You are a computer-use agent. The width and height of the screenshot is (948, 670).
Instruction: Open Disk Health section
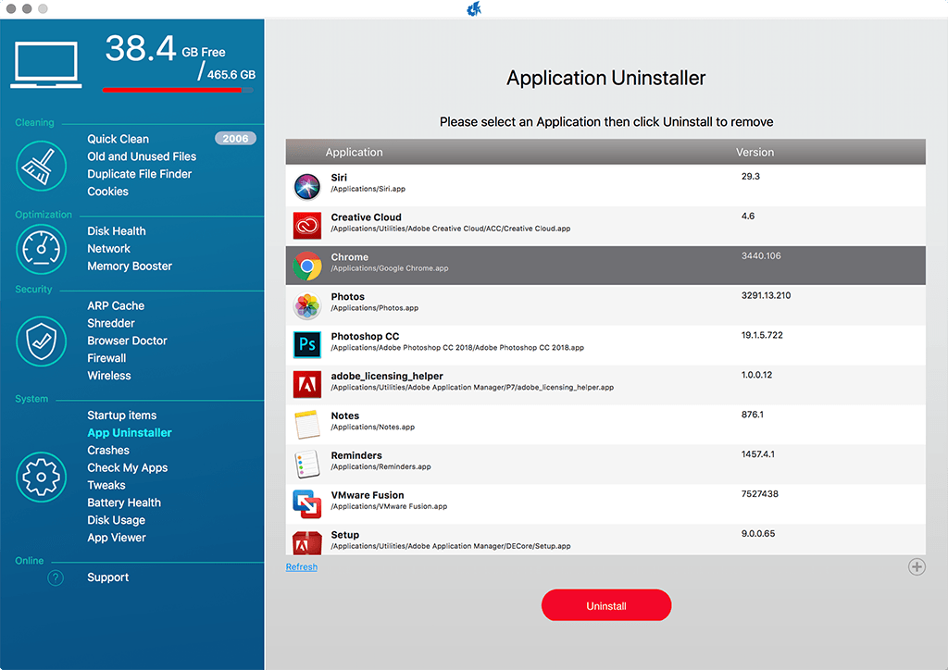(116, 231)
